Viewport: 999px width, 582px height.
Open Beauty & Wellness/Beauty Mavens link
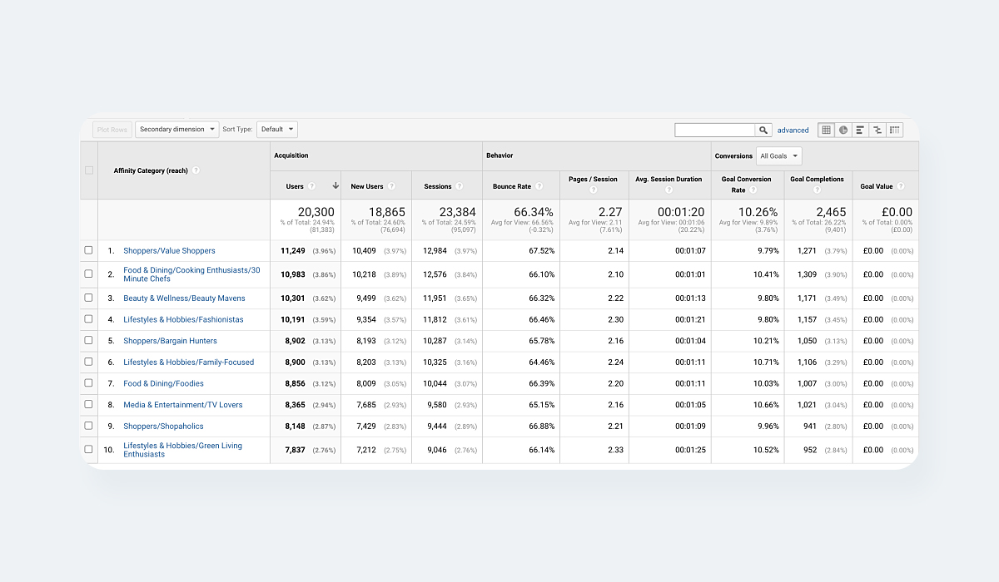point(184,298)
